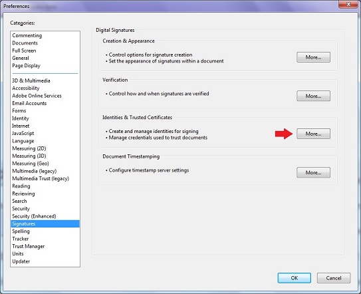Screen dimensions: 361x294
Task: Close the Preferences window
Action: [x=348, y=4]
